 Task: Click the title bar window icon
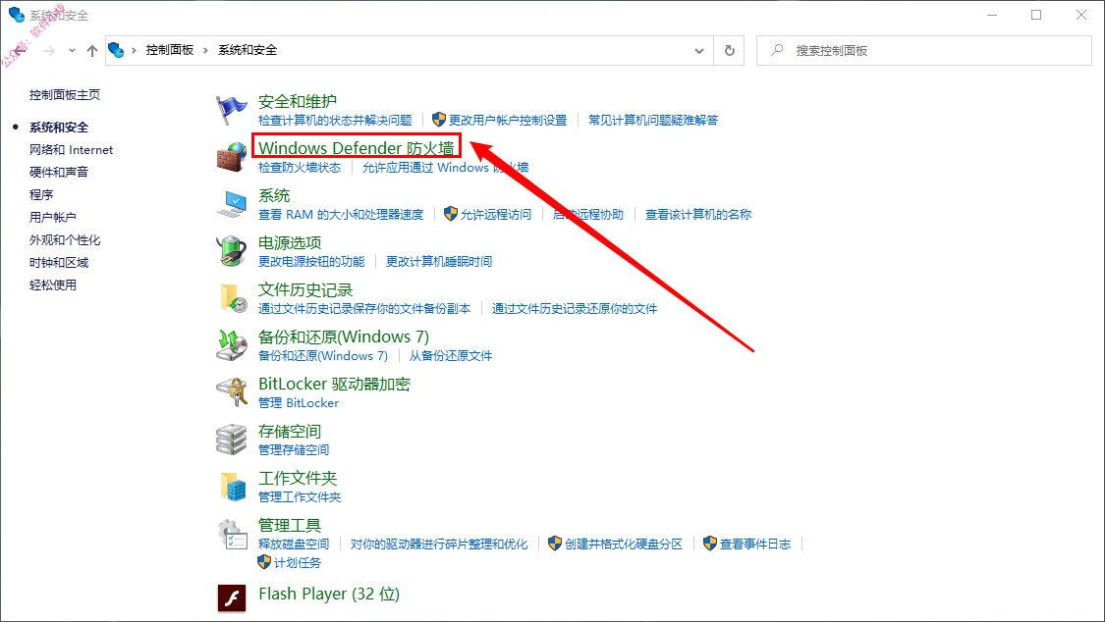tap(17, 15)
